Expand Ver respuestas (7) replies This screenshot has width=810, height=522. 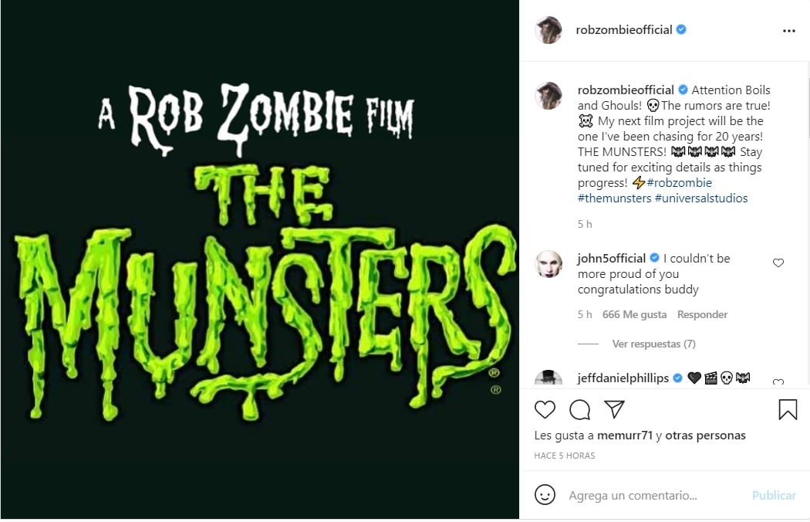(653, 344)
